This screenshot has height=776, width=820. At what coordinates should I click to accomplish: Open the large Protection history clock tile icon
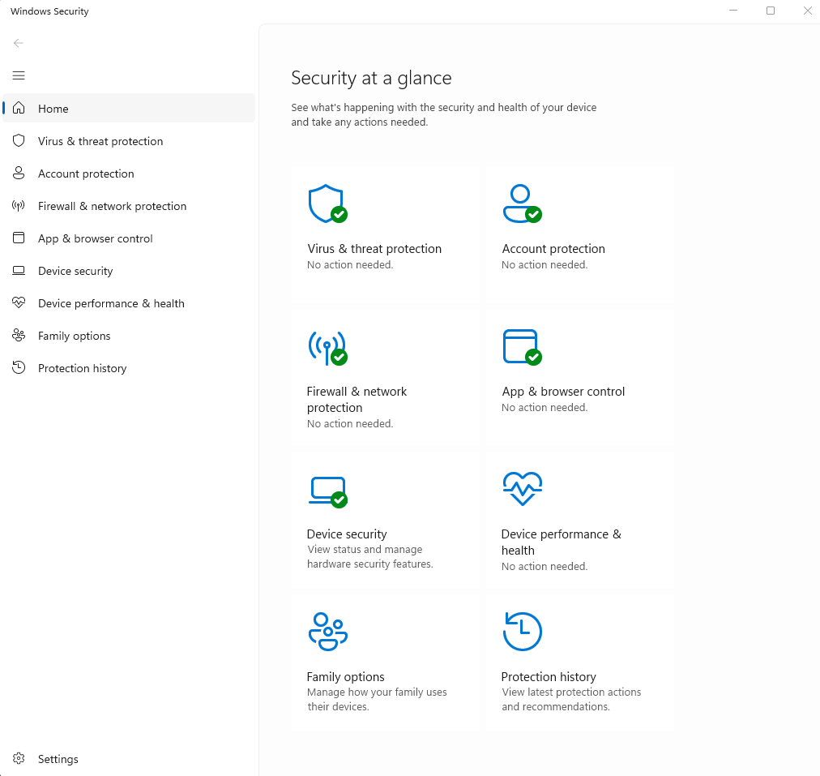point(522,632)
